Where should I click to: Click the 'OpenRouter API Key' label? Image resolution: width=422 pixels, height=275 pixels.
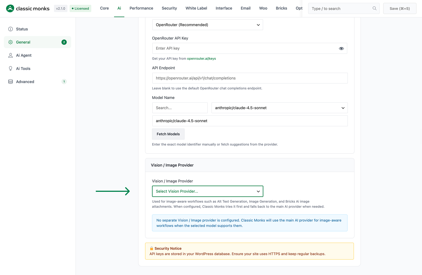[x=170, y=38]
